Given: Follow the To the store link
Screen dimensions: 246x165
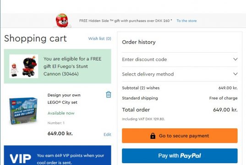Looking at the screenshot, I should point(186,21).
